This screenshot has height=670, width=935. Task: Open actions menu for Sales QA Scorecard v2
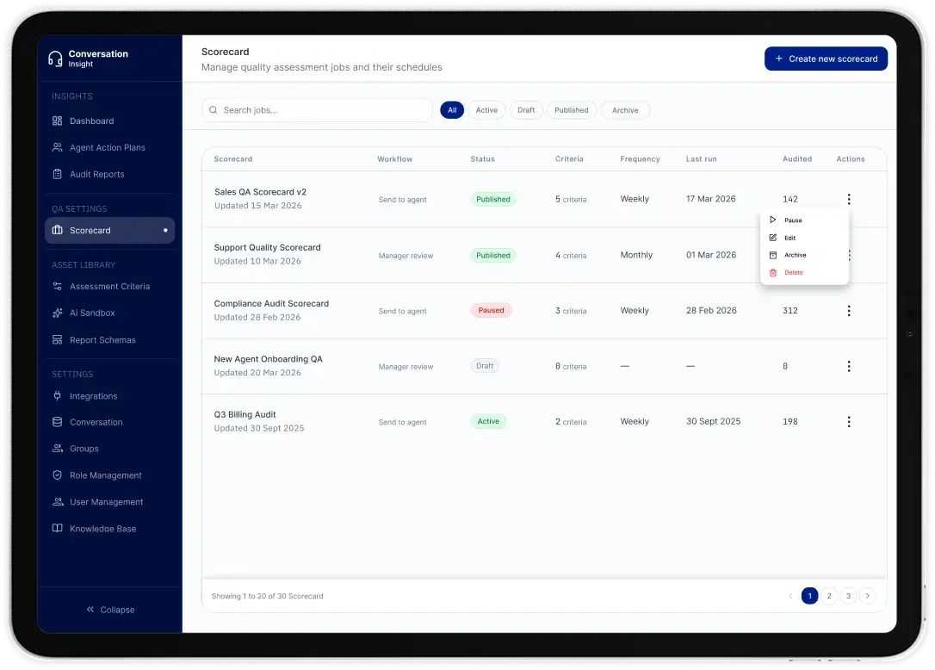click(x=849, y=199)
